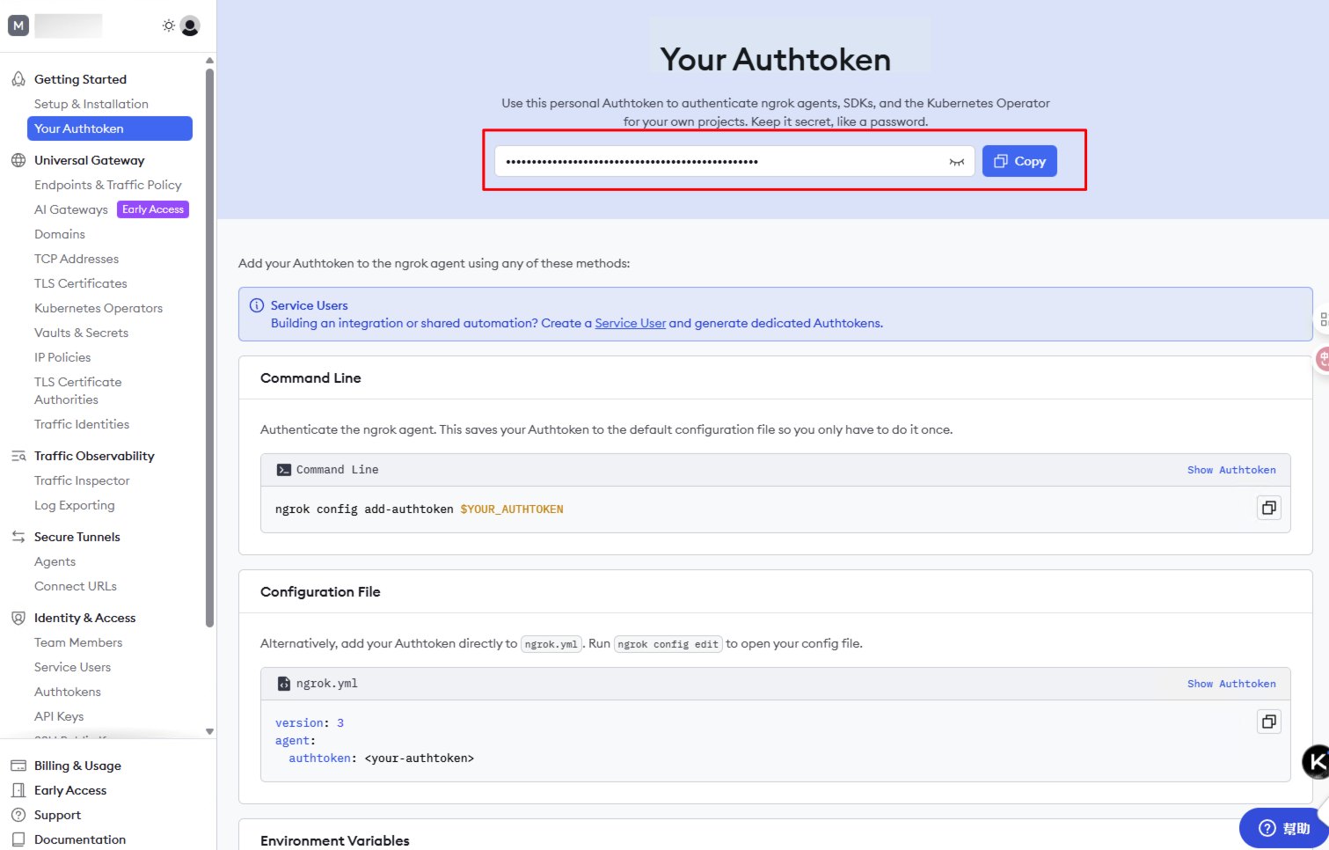Go to Setup & Installation page
The image size is (1329, 850).
(91, 104)
